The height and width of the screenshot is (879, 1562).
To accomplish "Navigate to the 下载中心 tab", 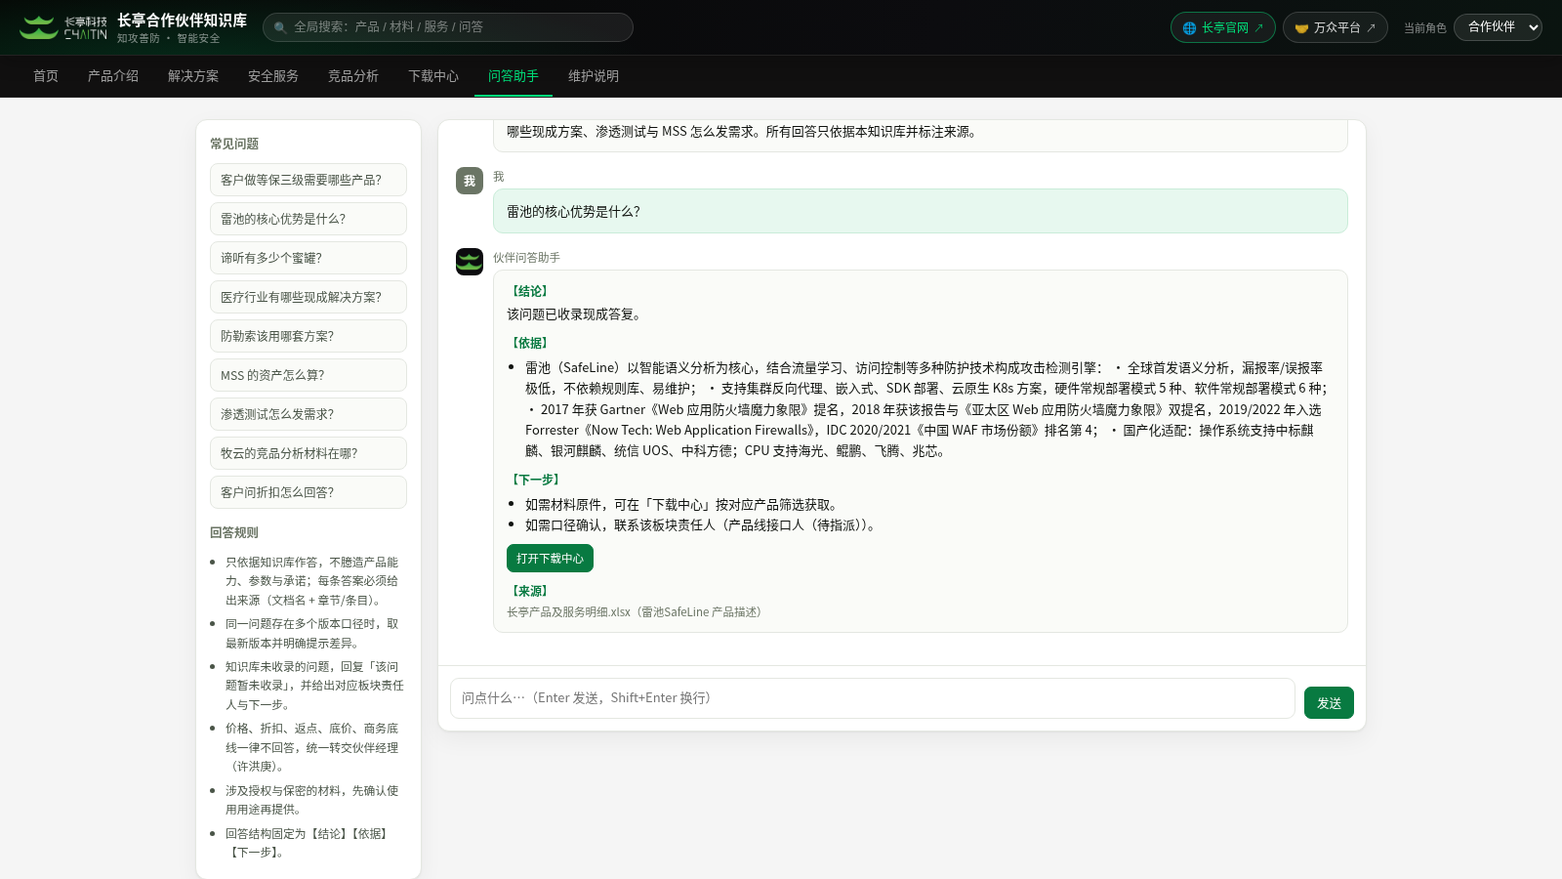I will coord(433,76).
